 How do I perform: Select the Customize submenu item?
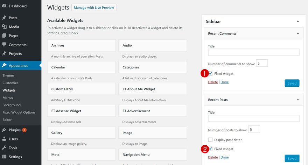[10, 83]
